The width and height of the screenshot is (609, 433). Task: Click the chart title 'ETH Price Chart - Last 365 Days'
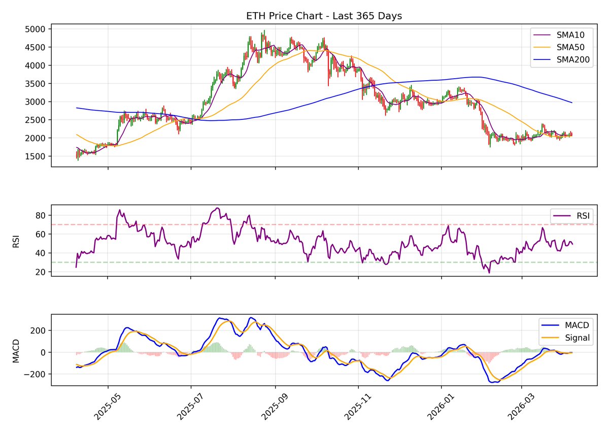[324, 16]
